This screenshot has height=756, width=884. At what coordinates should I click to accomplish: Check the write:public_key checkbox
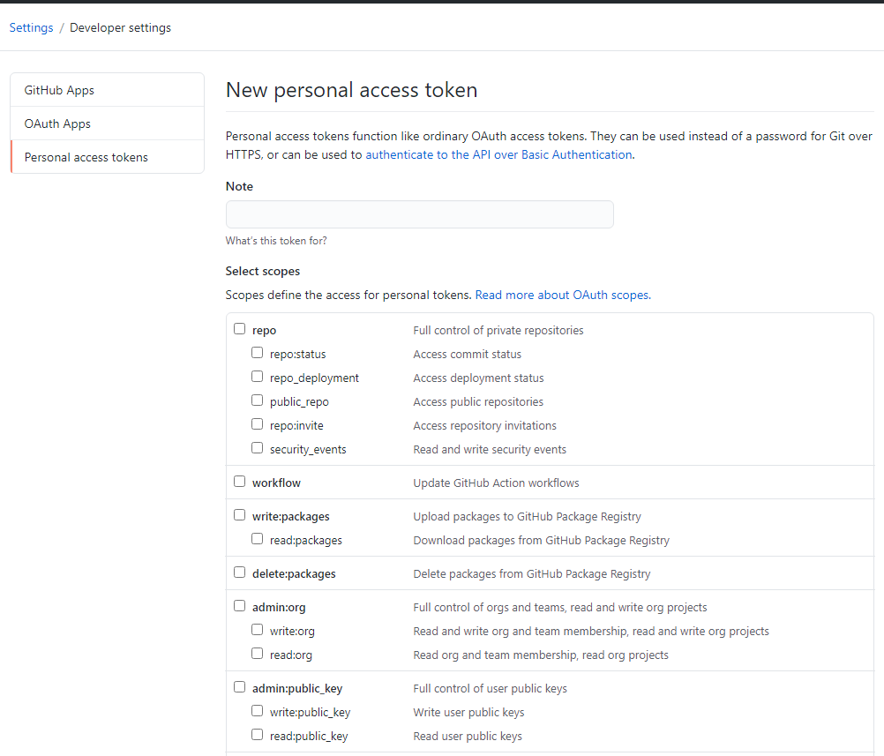pyautogui.click(x=257, y=709)
